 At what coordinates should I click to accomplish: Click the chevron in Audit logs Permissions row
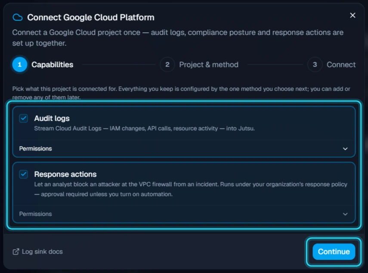345,149
